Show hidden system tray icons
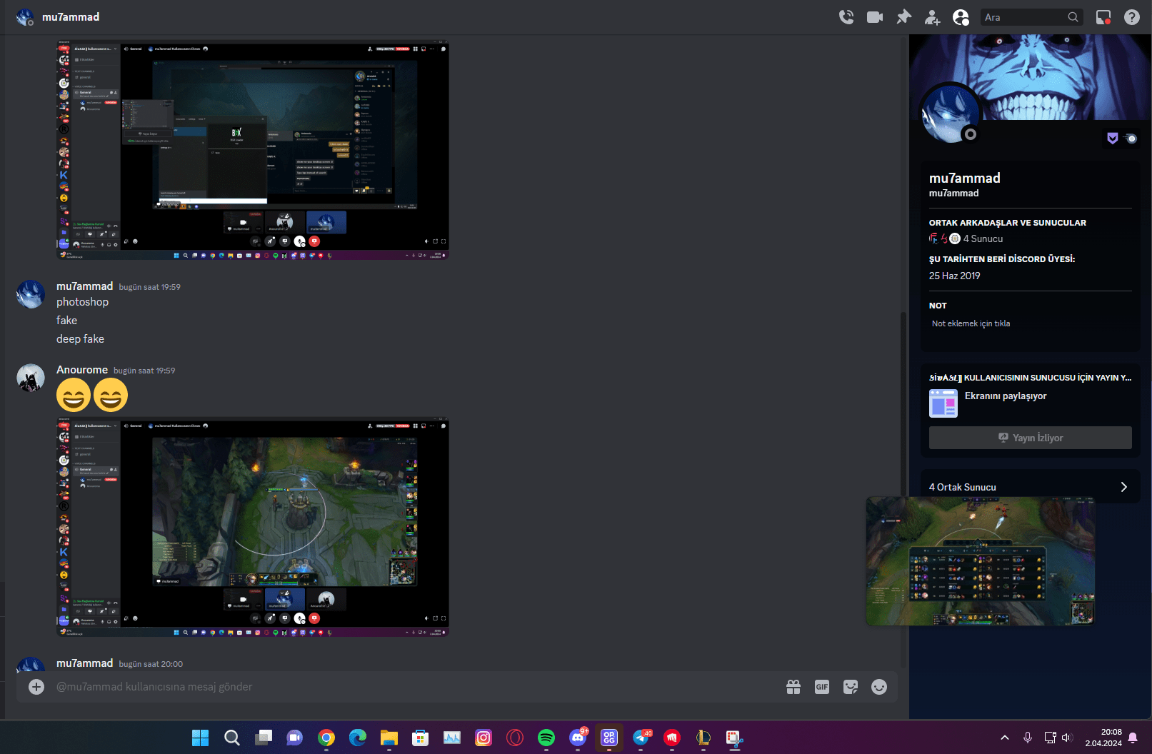 (x=1005, y=738)
